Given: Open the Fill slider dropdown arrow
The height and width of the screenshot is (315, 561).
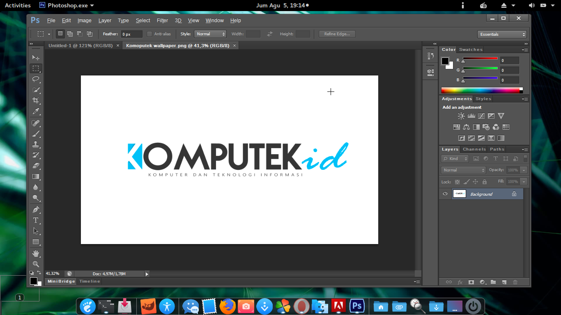Looking at the screenshot, I should coord(524,181).
